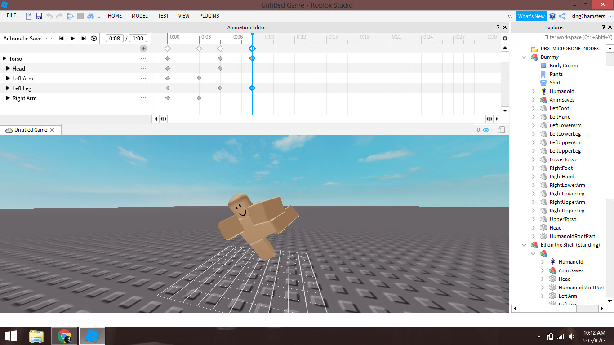
Task: Click the Undo arrow in the quick toolbar
Action: coord(49,16)
